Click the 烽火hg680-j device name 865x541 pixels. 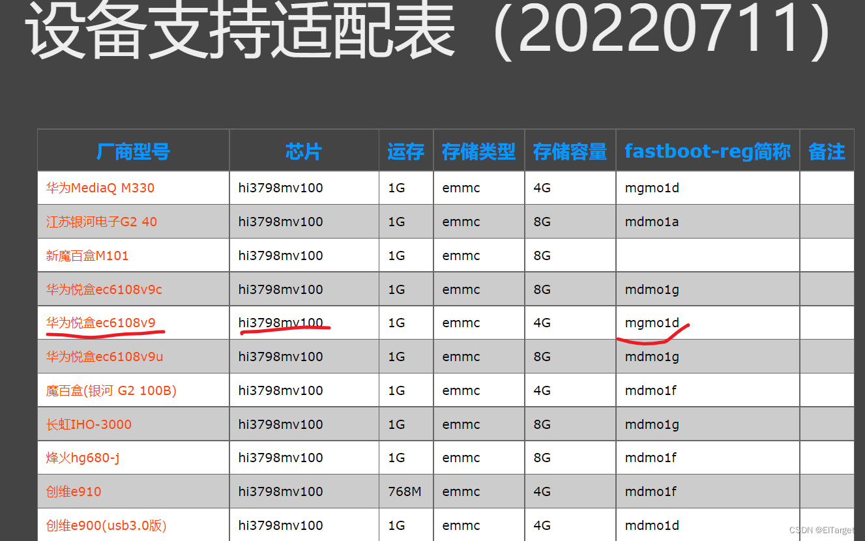[x=83, y=458]
